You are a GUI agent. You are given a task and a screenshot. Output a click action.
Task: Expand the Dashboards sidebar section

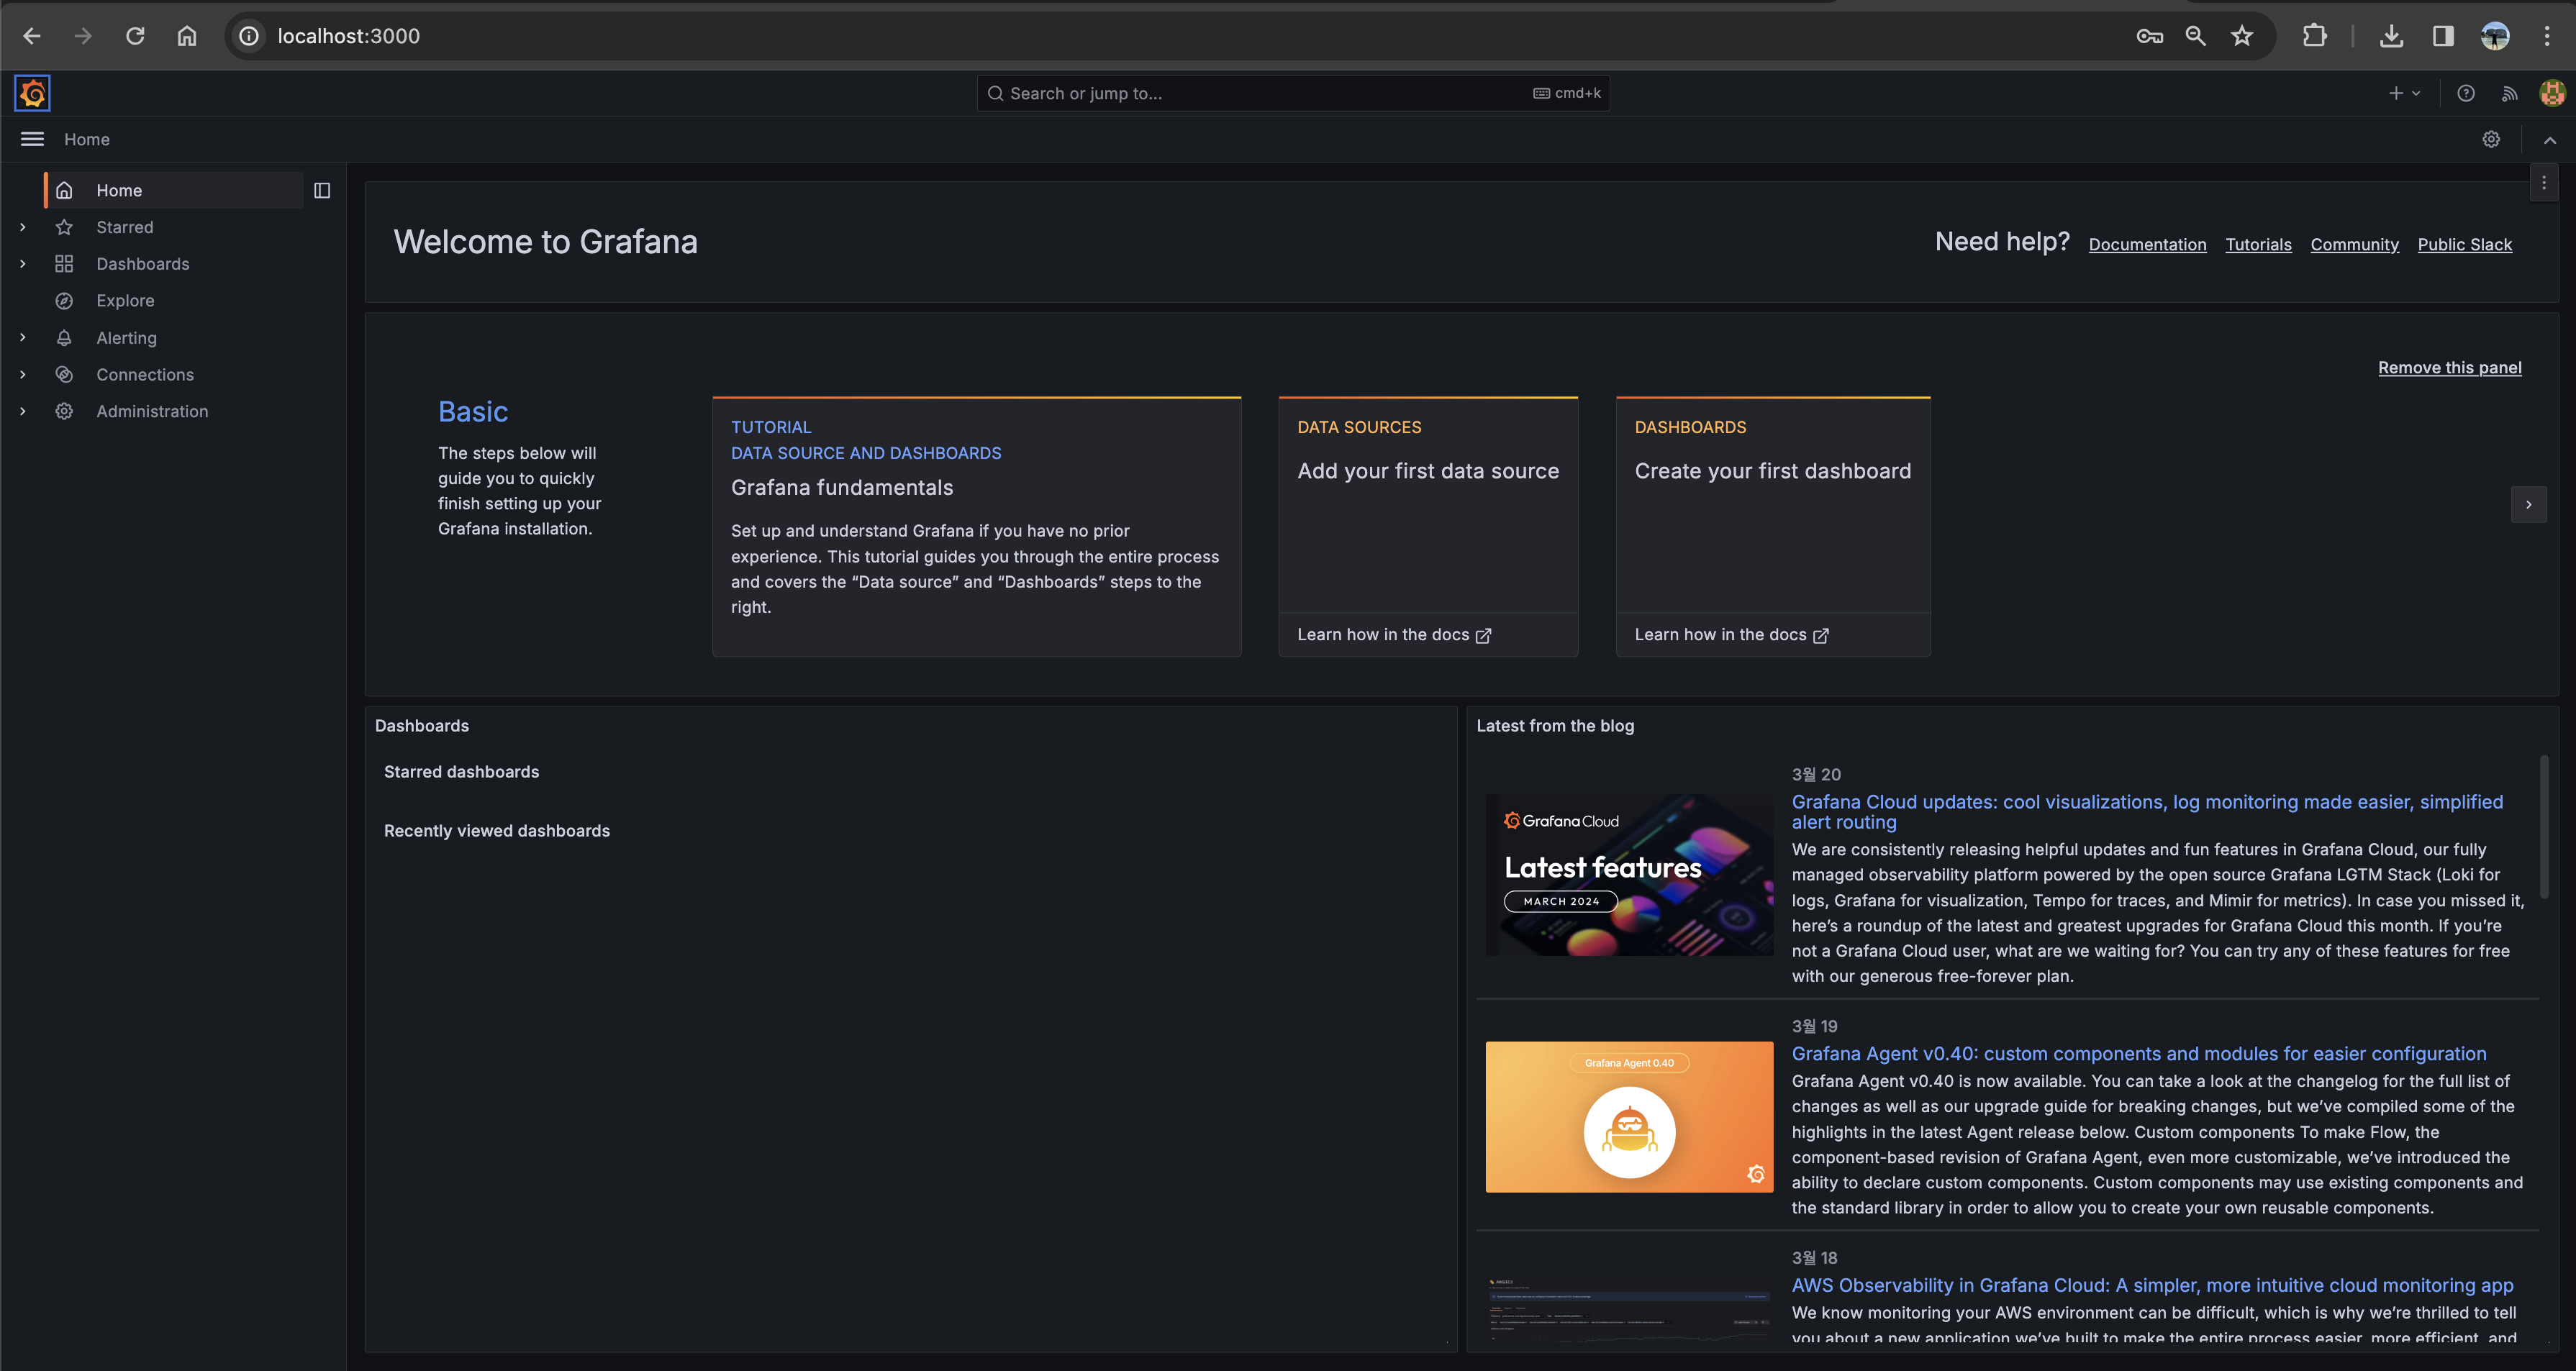[x=23, y=264]
